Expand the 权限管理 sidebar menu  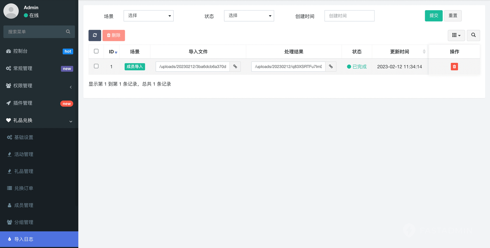tap(39, 86)
